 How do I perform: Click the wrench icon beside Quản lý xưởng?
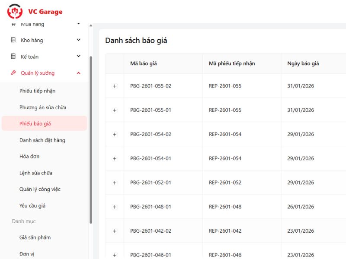tap(14, 73)
